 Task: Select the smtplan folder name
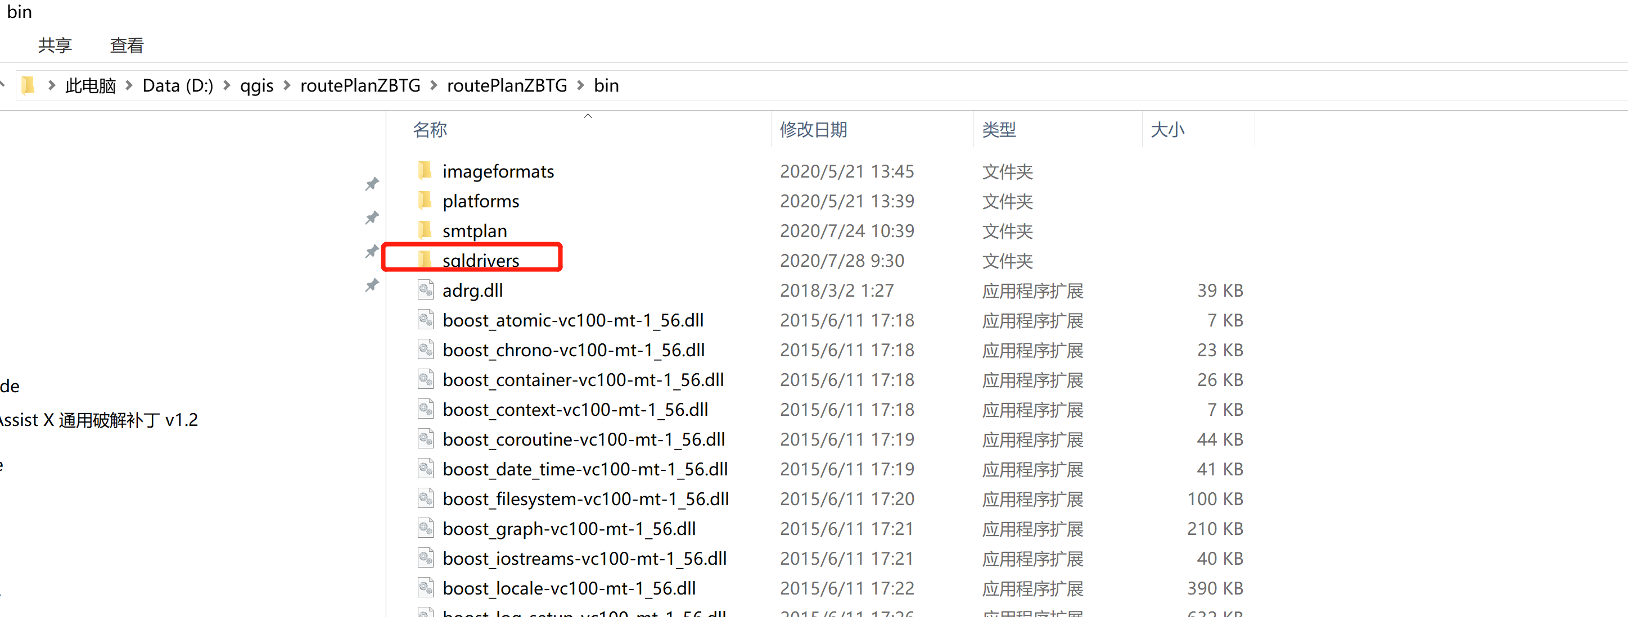point(475,230)
